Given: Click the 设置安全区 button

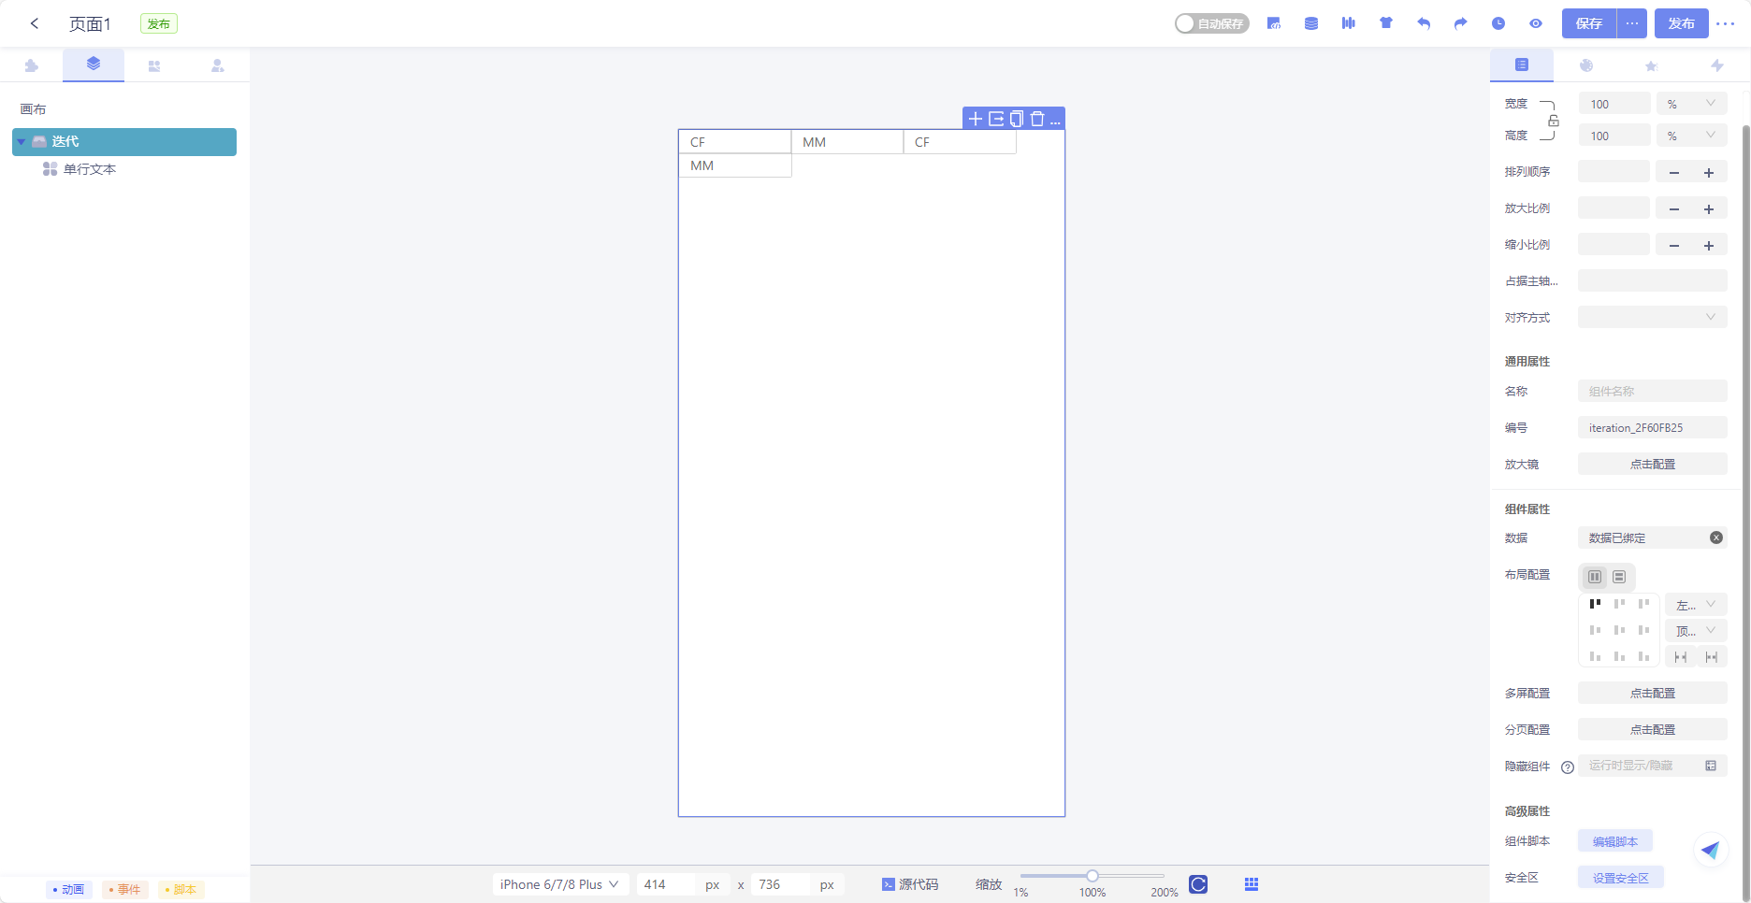Looking at the screenshot, I should [x=1621, y=878].
